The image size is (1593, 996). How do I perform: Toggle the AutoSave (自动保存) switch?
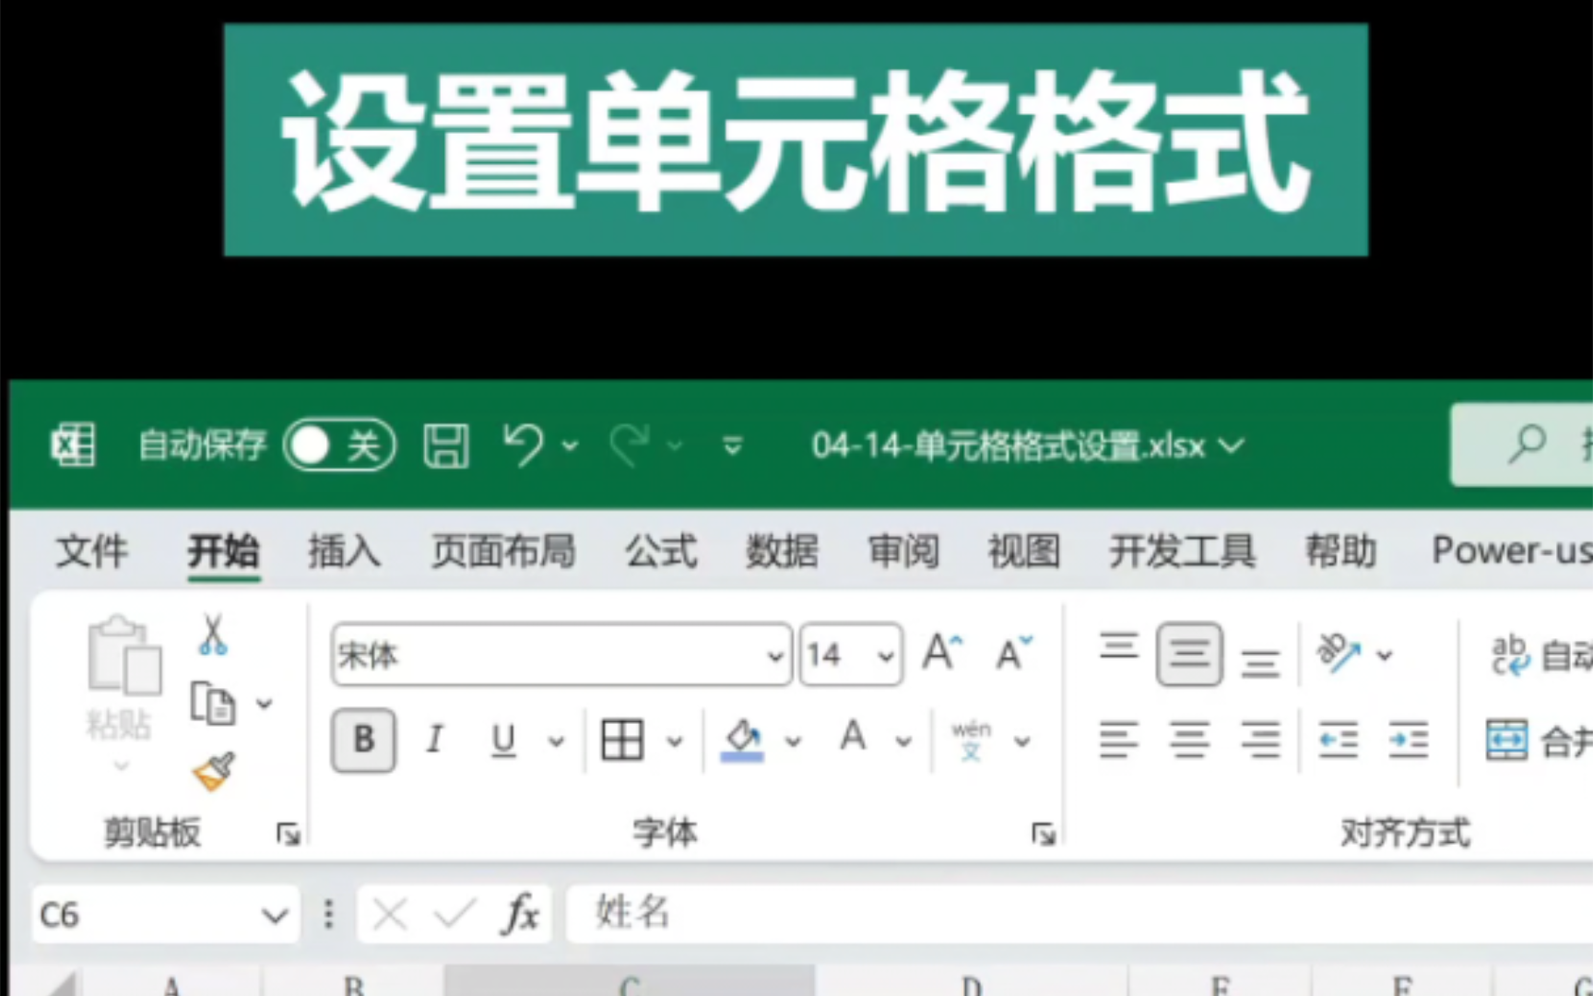pyautogui.click(x=339, y=445)
